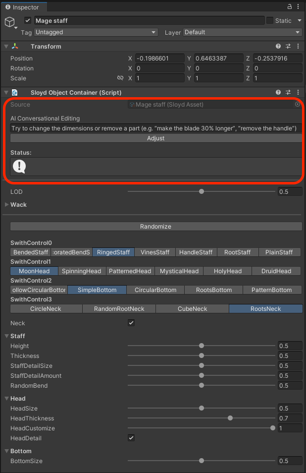Open the Inspector panel's three-dot options menu
This screenshot has width=306, height=473.
(x=298, y=7)
